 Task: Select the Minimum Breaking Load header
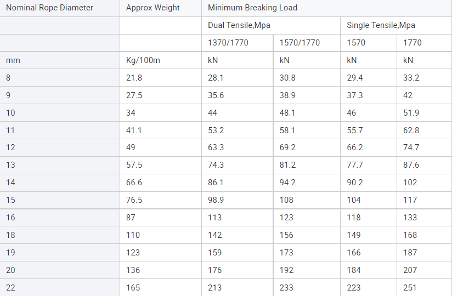(x=252, y=8)
